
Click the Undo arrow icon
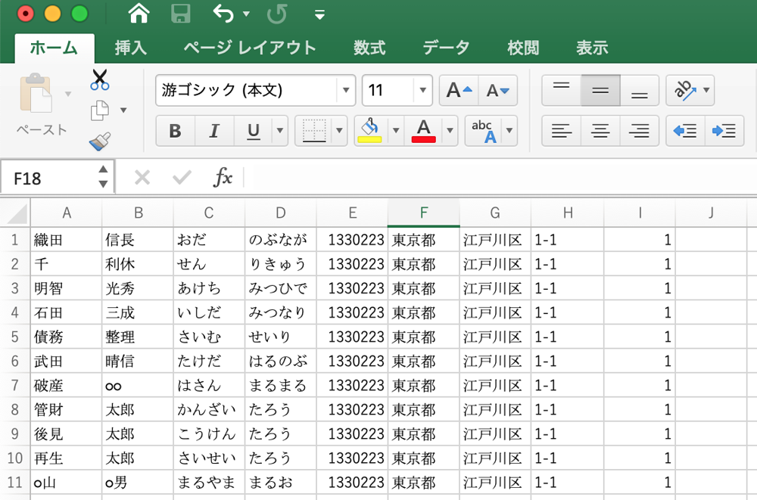coord(223,13)
